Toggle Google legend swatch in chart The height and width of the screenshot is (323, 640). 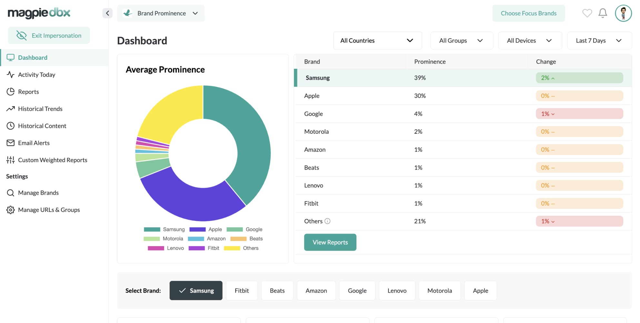[x=235, y=229]
